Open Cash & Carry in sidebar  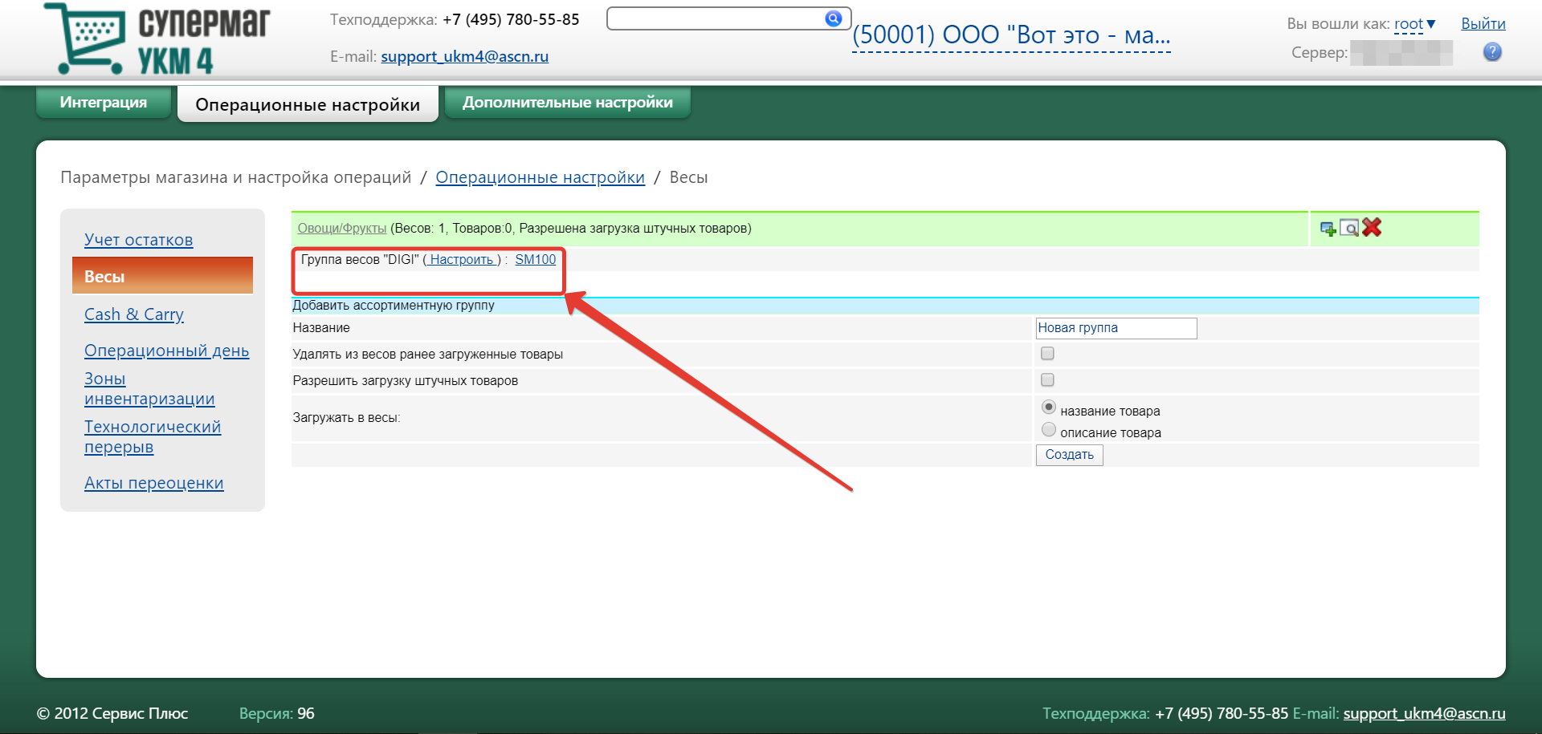click(x=134, y=314)
